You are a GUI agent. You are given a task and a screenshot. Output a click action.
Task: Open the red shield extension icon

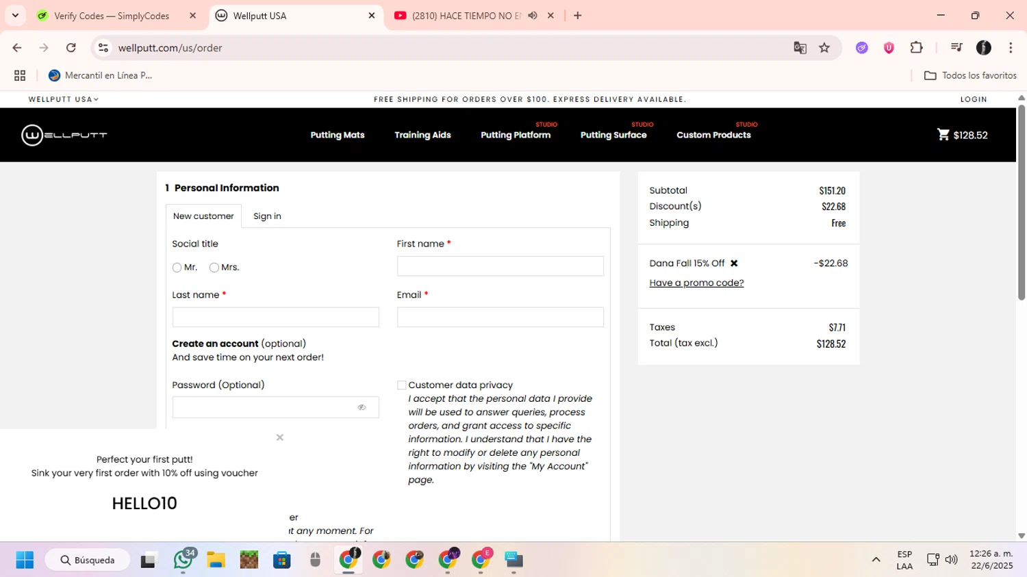889,48
